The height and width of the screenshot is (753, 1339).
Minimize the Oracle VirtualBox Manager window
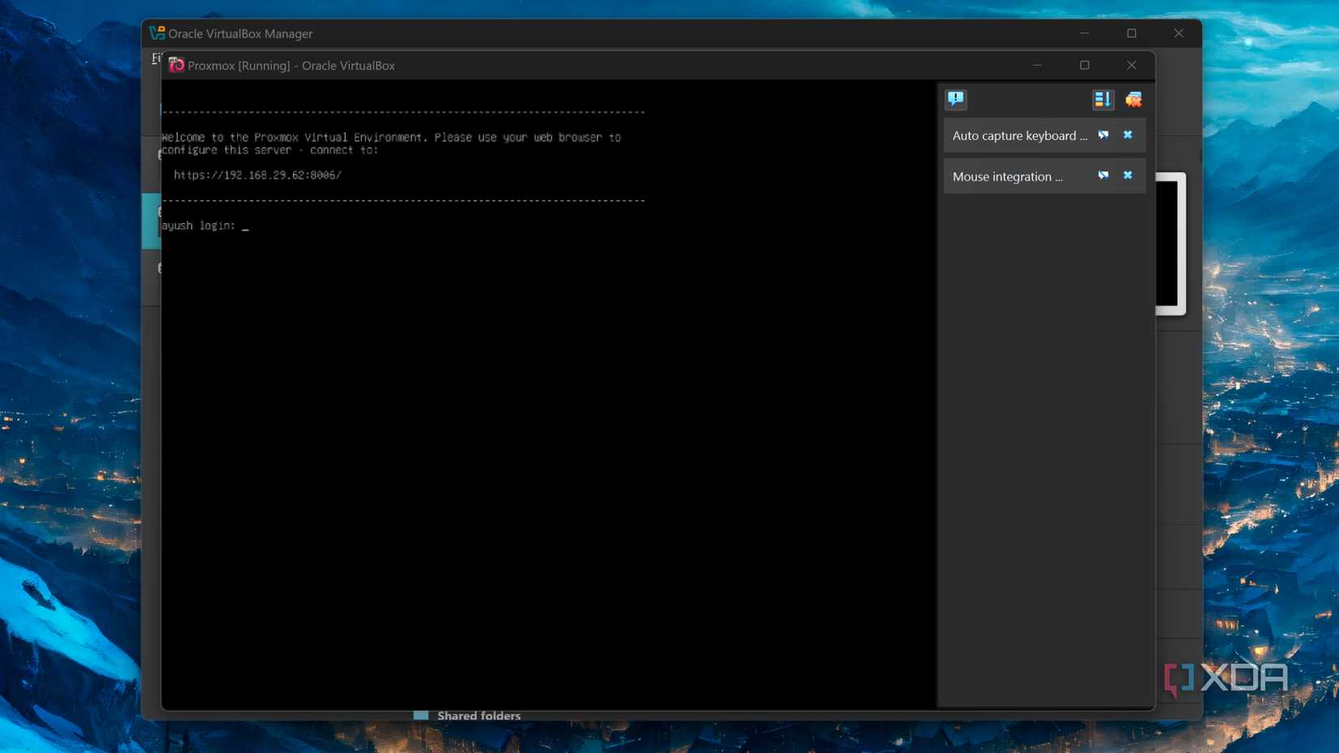(x=1084, y=33)
